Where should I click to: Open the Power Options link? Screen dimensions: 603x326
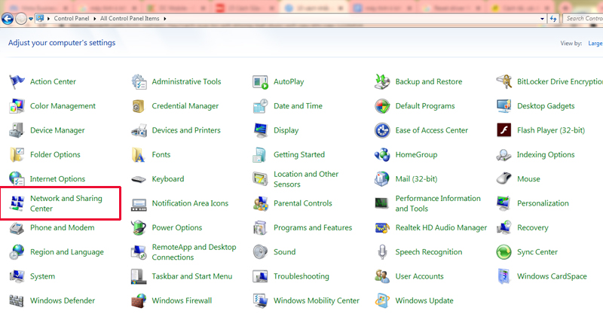(177, 227)
